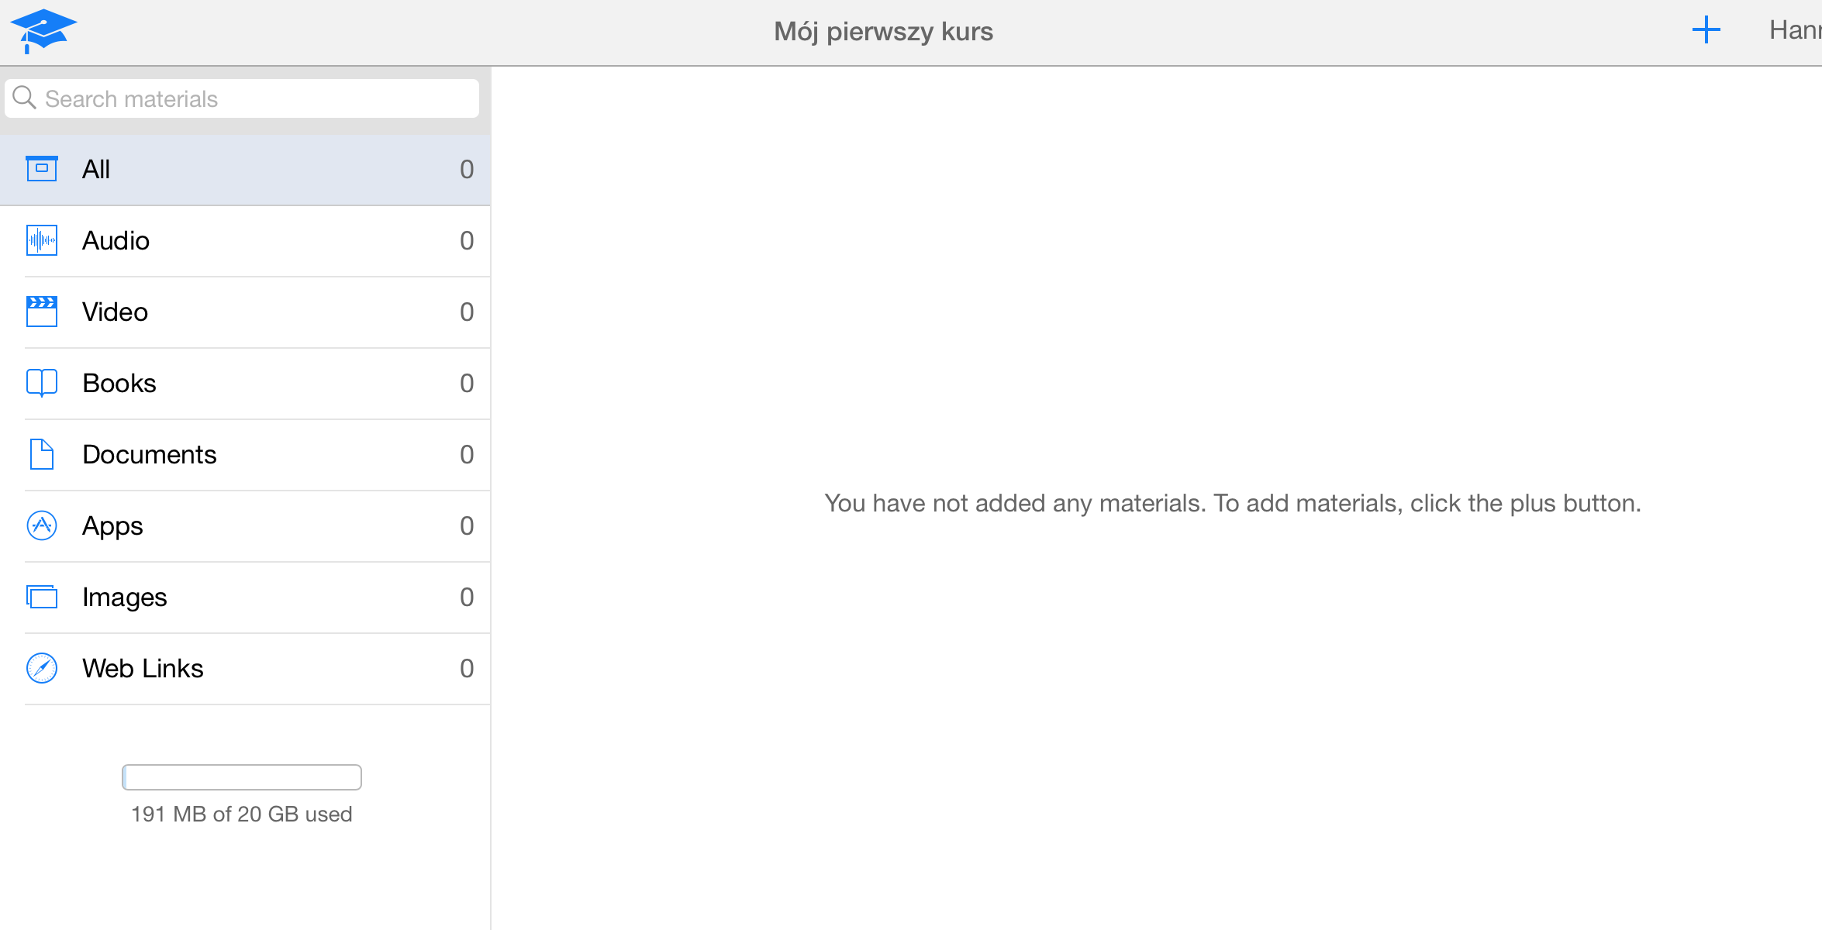Click the search magnifier icon

[x=25, y=98]
